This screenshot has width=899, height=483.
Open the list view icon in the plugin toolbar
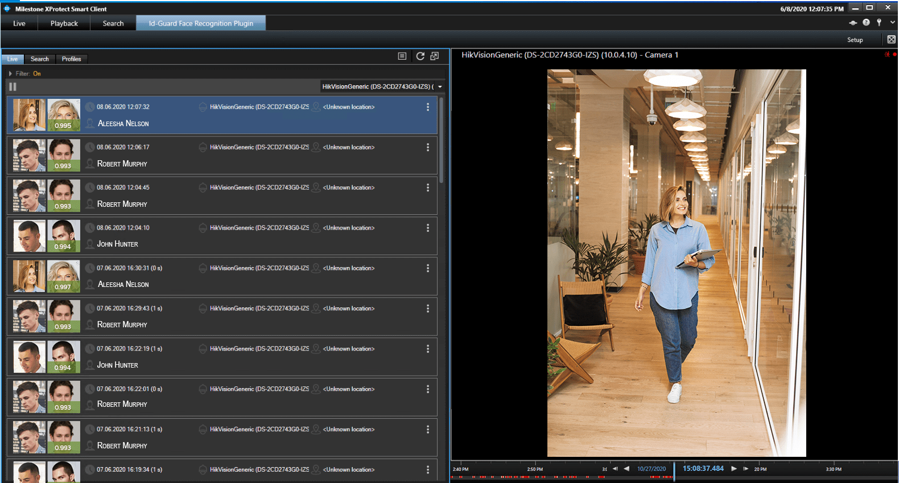[x=402, y=56]
